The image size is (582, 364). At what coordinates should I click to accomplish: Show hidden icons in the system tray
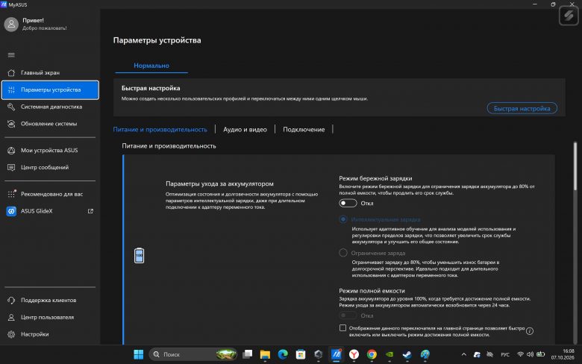coord(463,355)
